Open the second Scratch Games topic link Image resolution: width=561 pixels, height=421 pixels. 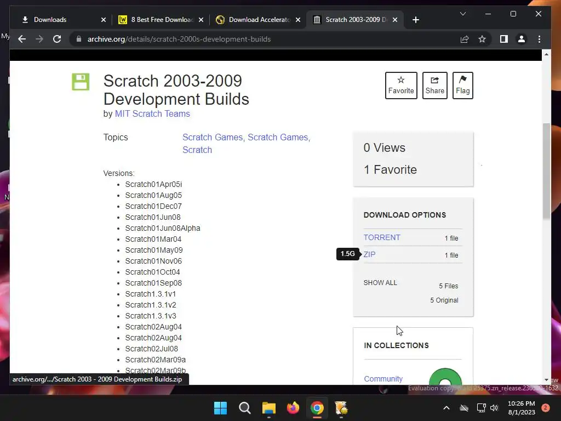point(279,137)
